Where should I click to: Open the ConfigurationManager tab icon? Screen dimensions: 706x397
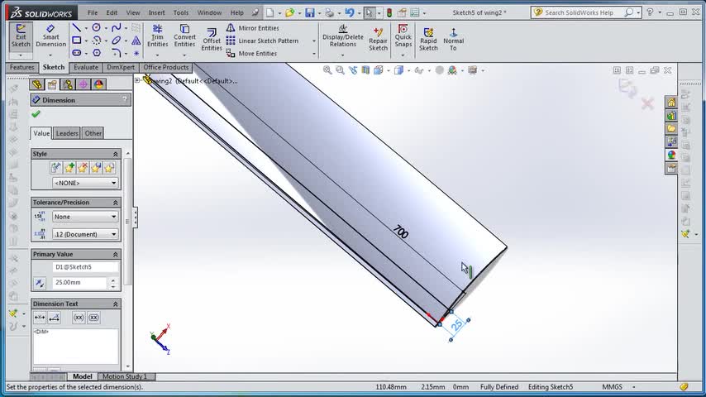tap(68, 84)
